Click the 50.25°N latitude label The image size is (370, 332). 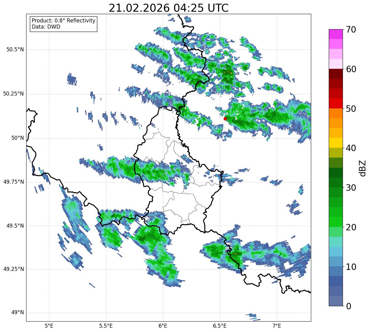(x=14, y=94)
